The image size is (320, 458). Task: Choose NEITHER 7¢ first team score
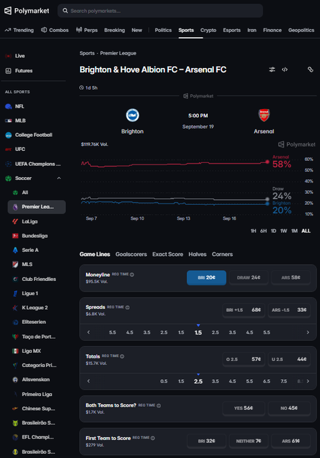coord(249,440)
